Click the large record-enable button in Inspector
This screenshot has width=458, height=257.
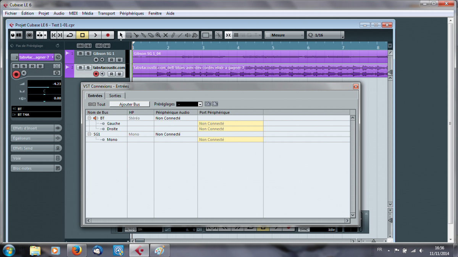(16, 74)
